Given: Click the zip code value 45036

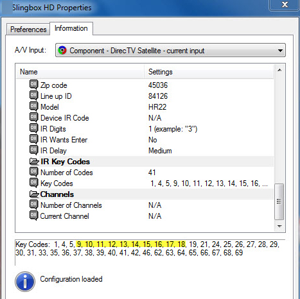Looking at the screenshot, I should (x=158, y=85).
